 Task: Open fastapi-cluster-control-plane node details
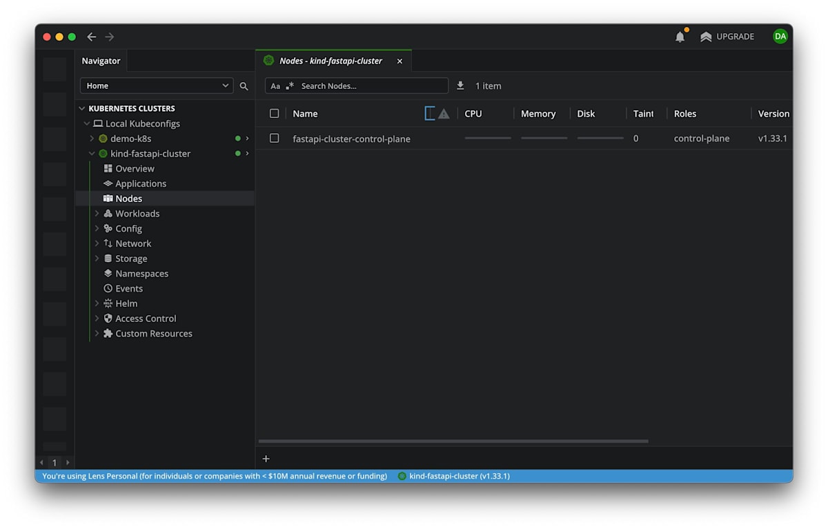[x=351, y=139]
